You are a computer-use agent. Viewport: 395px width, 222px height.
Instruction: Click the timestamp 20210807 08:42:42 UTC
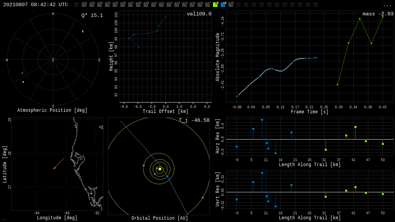click(x=35, y=5)
